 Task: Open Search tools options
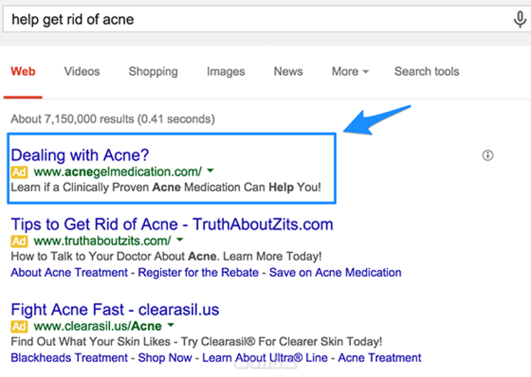(426, 72)
